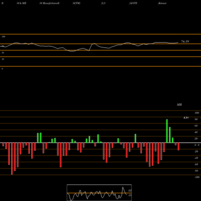This screenshot has width=201, height=201.
Task: Click the RSI value label 74.19
Action: [185, 41]
